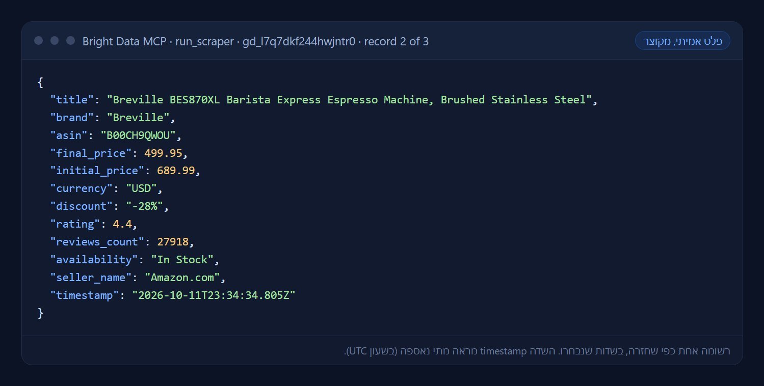
Task: Click the closing curly brace of the JSON
Action: (40, 313)
